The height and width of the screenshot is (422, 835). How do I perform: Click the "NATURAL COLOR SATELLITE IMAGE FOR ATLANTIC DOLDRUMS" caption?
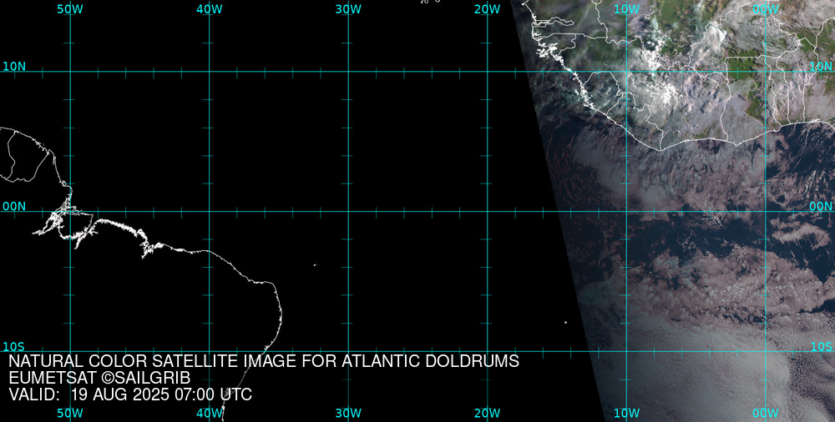[264, 361]
